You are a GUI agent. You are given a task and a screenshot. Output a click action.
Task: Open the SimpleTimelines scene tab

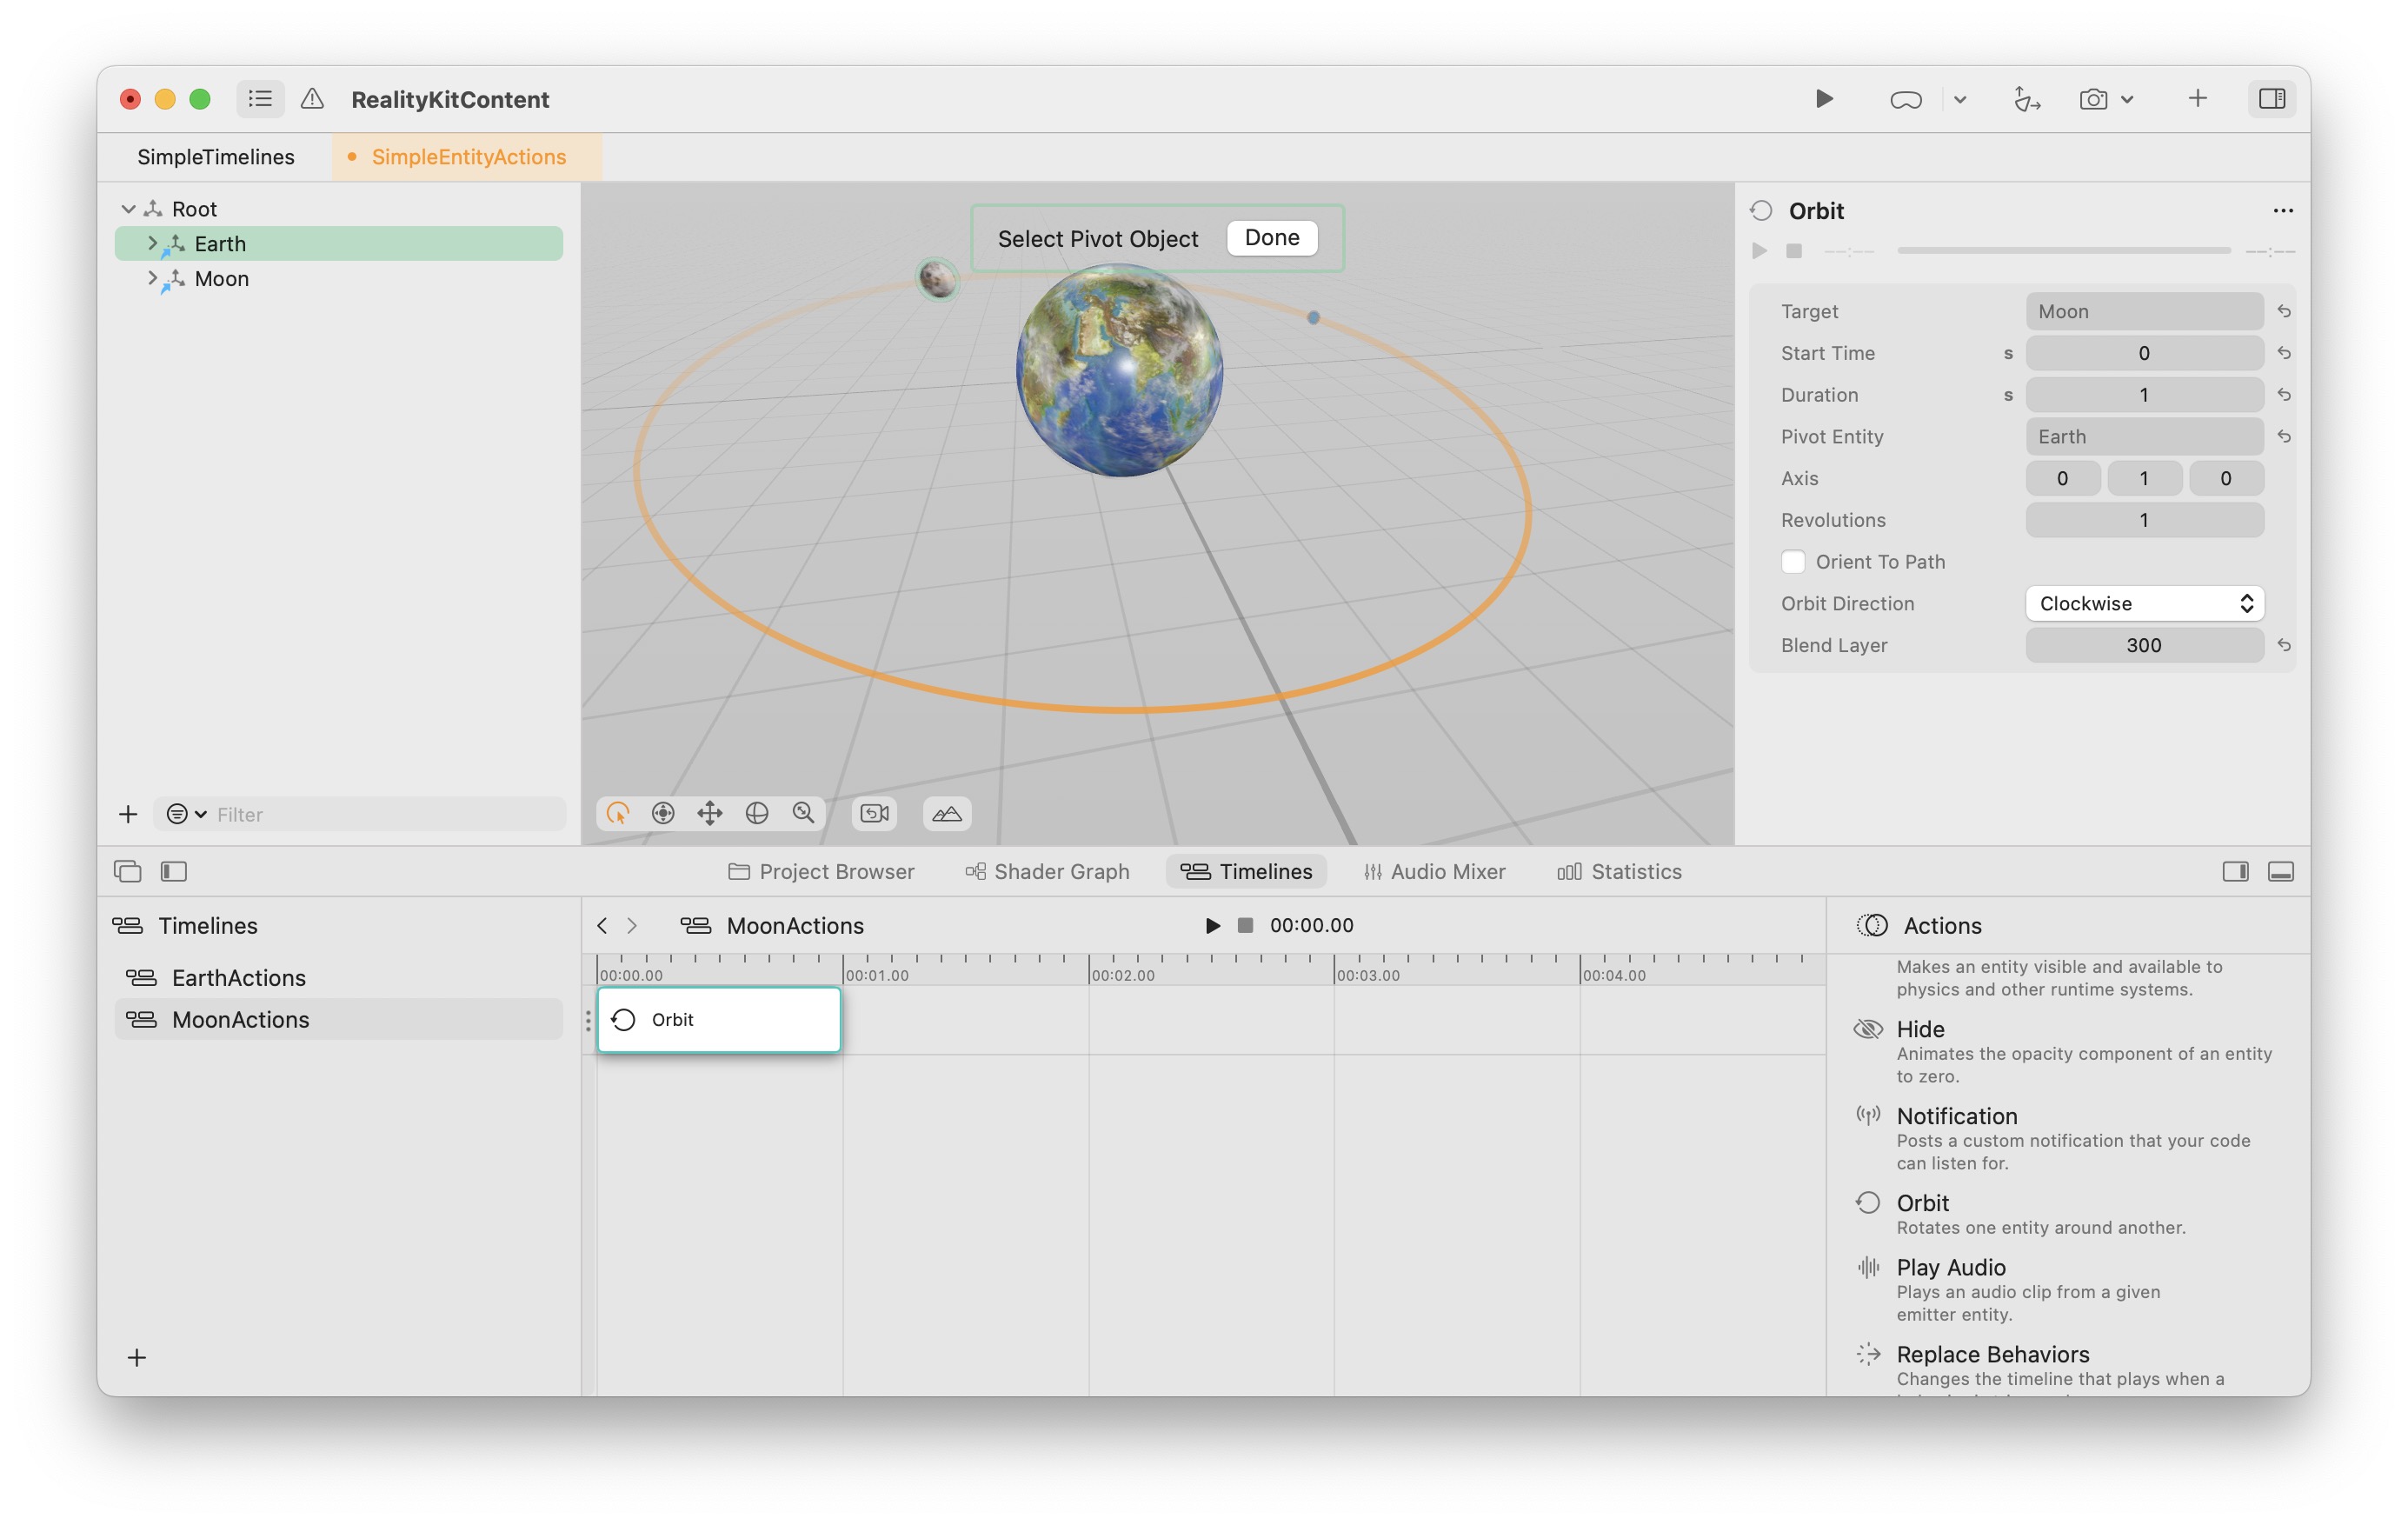point(215,157)
